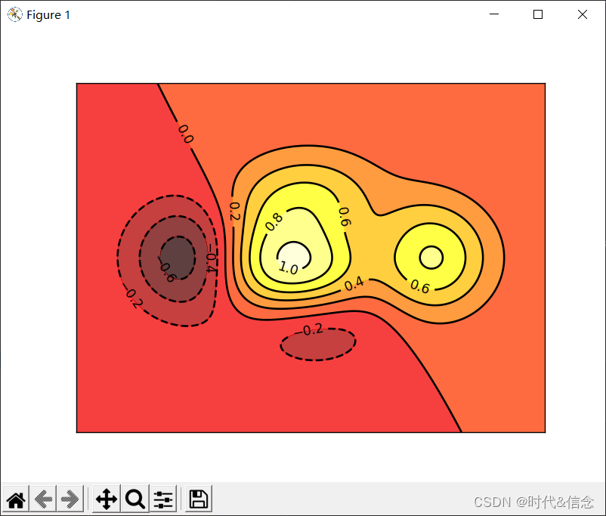Activate the Zoom to rectangle tool
The height and width of the screenshot is (516, 606).
(x=135, y=499)
